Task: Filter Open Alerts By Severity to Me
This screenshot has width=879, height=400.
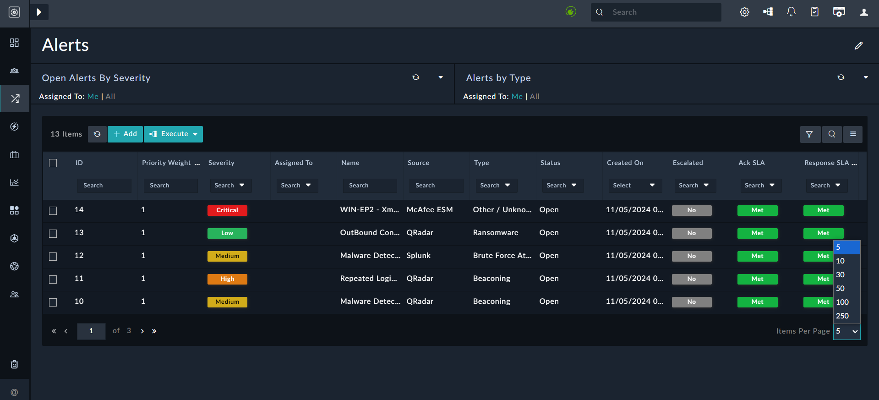Action: click(93, 97)
